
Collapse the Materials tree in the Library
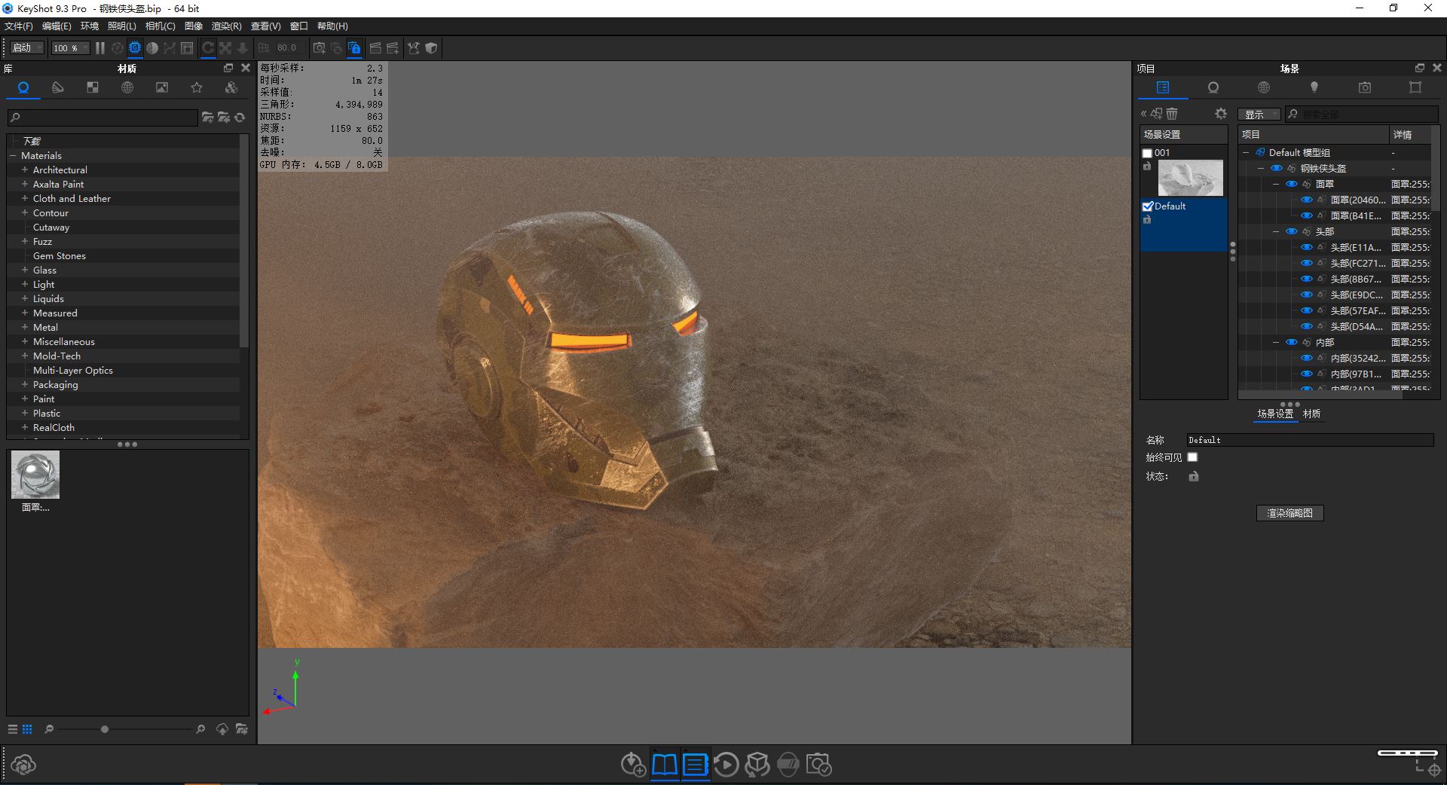coord(13,155)
